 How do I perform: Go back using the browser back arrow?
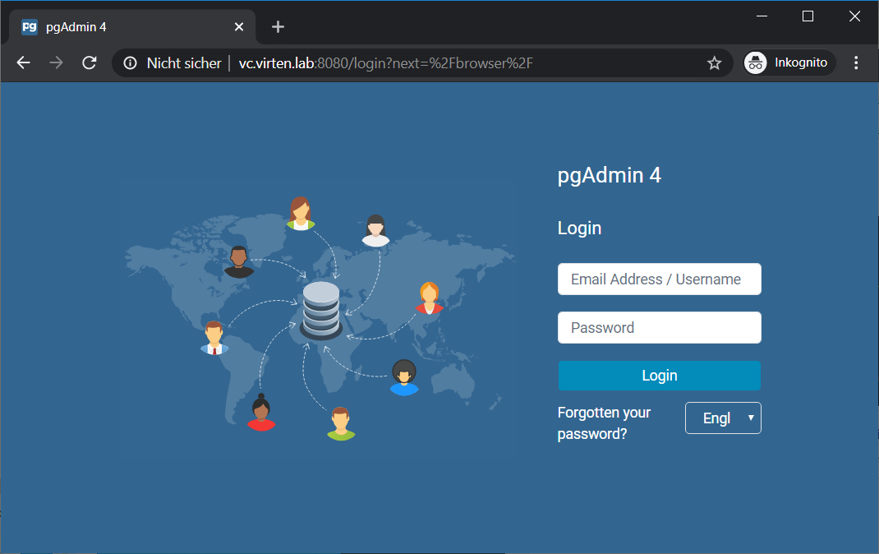(x=24, y=62)
